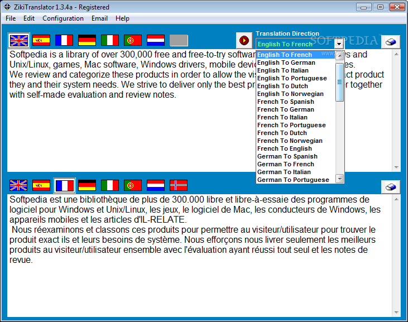Image resolution: width=408 pixels, height=322 pixels.
Task: Minimize the ZikiTranslator window
Action: pos(364,7)
